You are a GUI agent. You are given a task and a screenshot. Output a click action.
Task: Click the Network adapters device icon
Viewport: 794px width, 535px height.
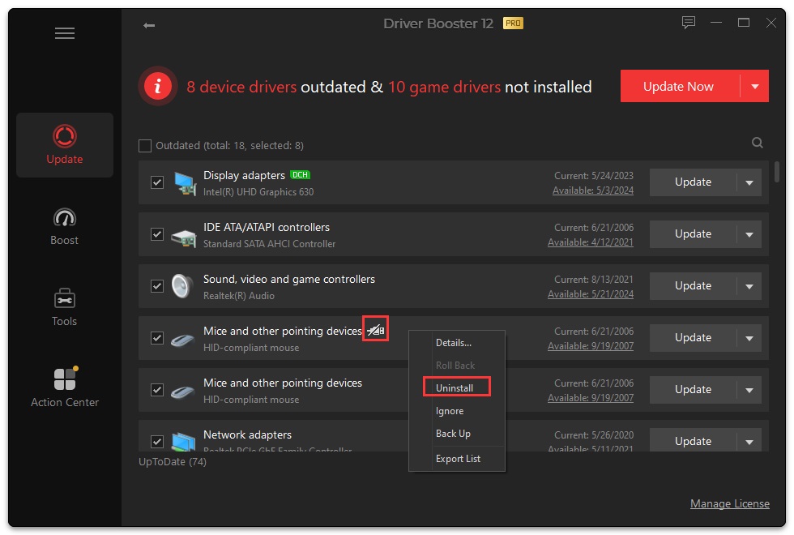[x=183, y=441]
